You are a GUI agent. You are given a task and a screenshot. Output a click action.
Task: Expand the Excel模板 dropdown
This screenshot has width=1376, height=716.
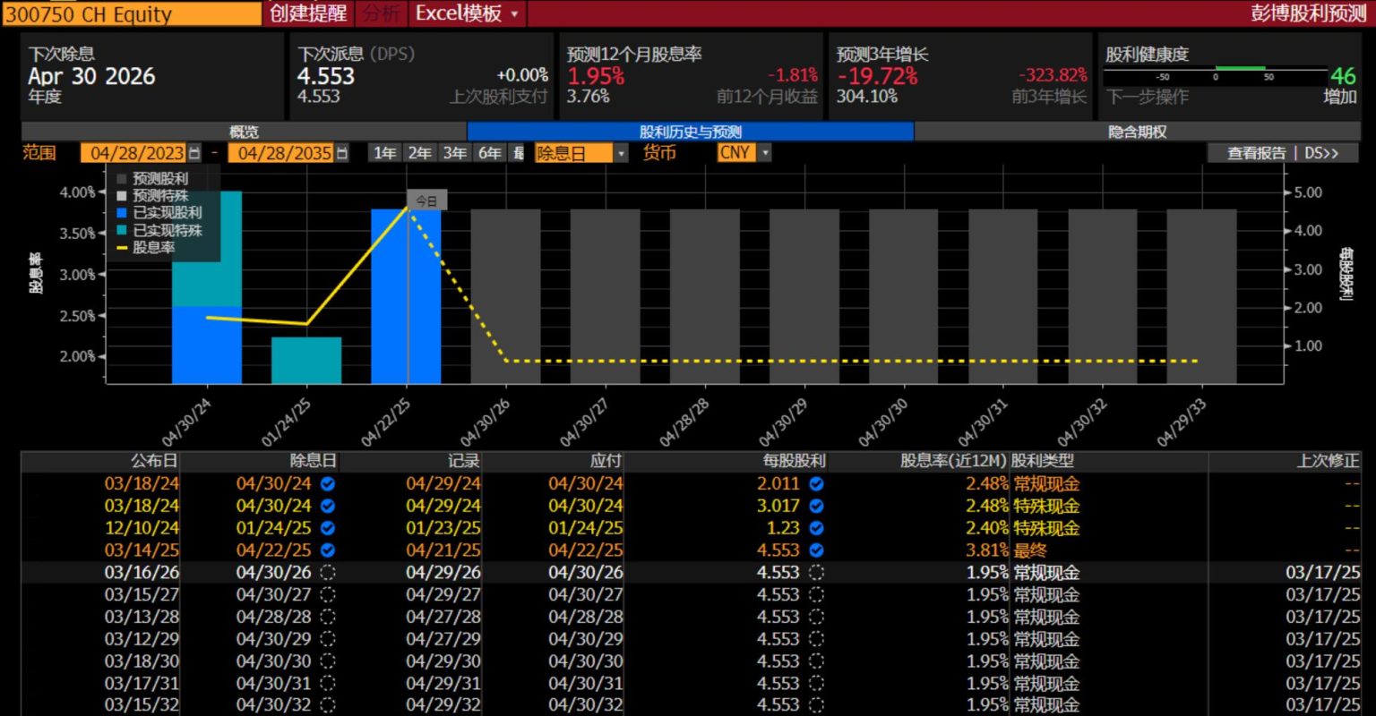[x=513, y=13]
